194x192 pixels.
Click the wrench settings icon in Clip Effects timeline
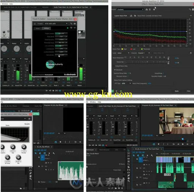54,153
